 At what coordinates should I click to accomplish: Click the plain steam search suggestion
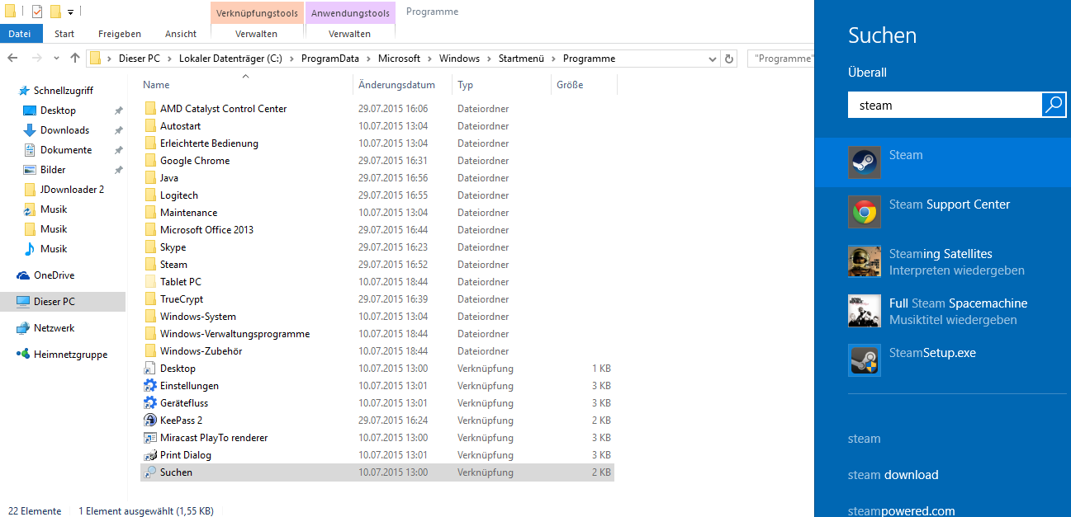click(864, 439)
